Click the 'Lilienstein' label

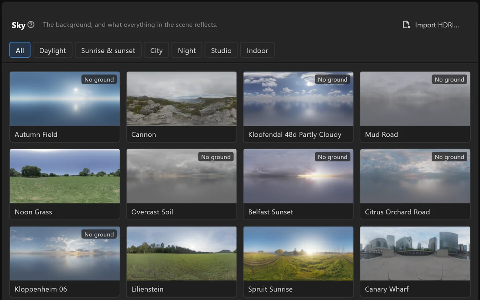[x=147, y=289]
